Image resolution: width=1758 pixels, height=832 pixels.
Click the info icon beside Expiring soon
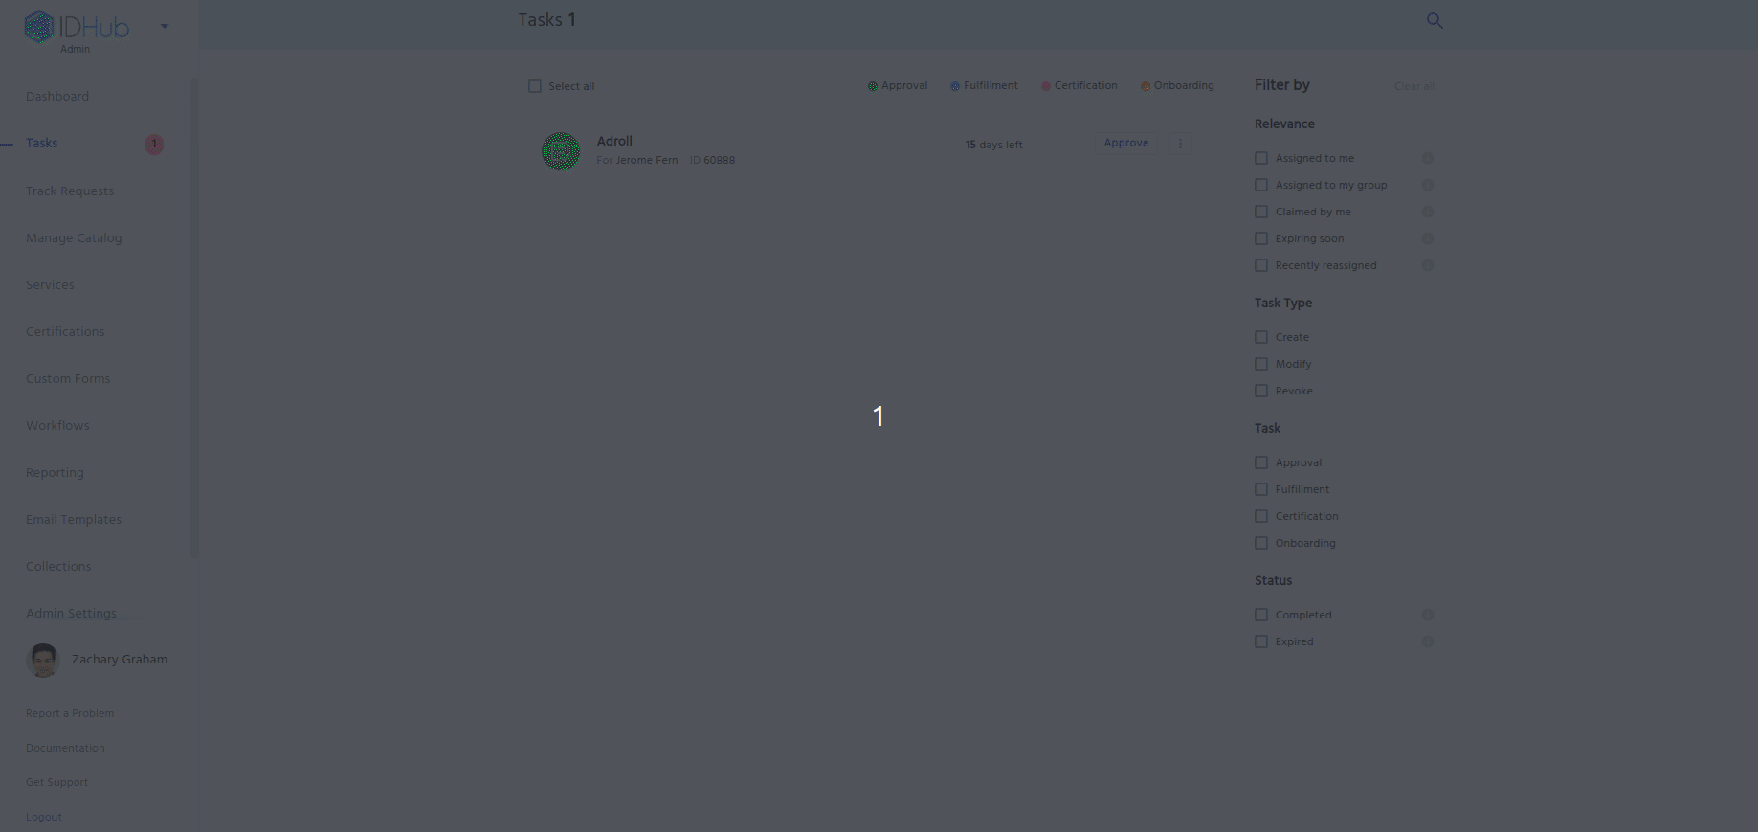point(1427,238)
